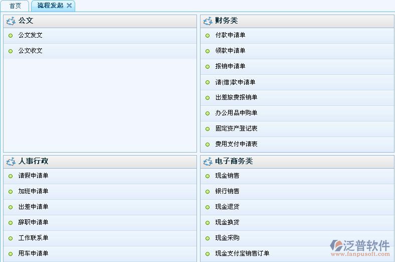The height and width of the screenshot is (262, 395).
Task: Click the green bullet beside 固定资产登记表
Action: tap(208, 129)
